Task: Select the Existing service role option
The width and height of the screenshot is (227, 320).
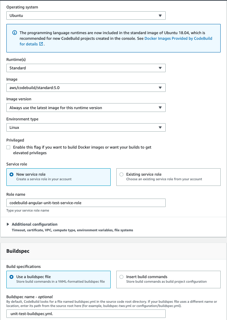Action: coord(122,174)
